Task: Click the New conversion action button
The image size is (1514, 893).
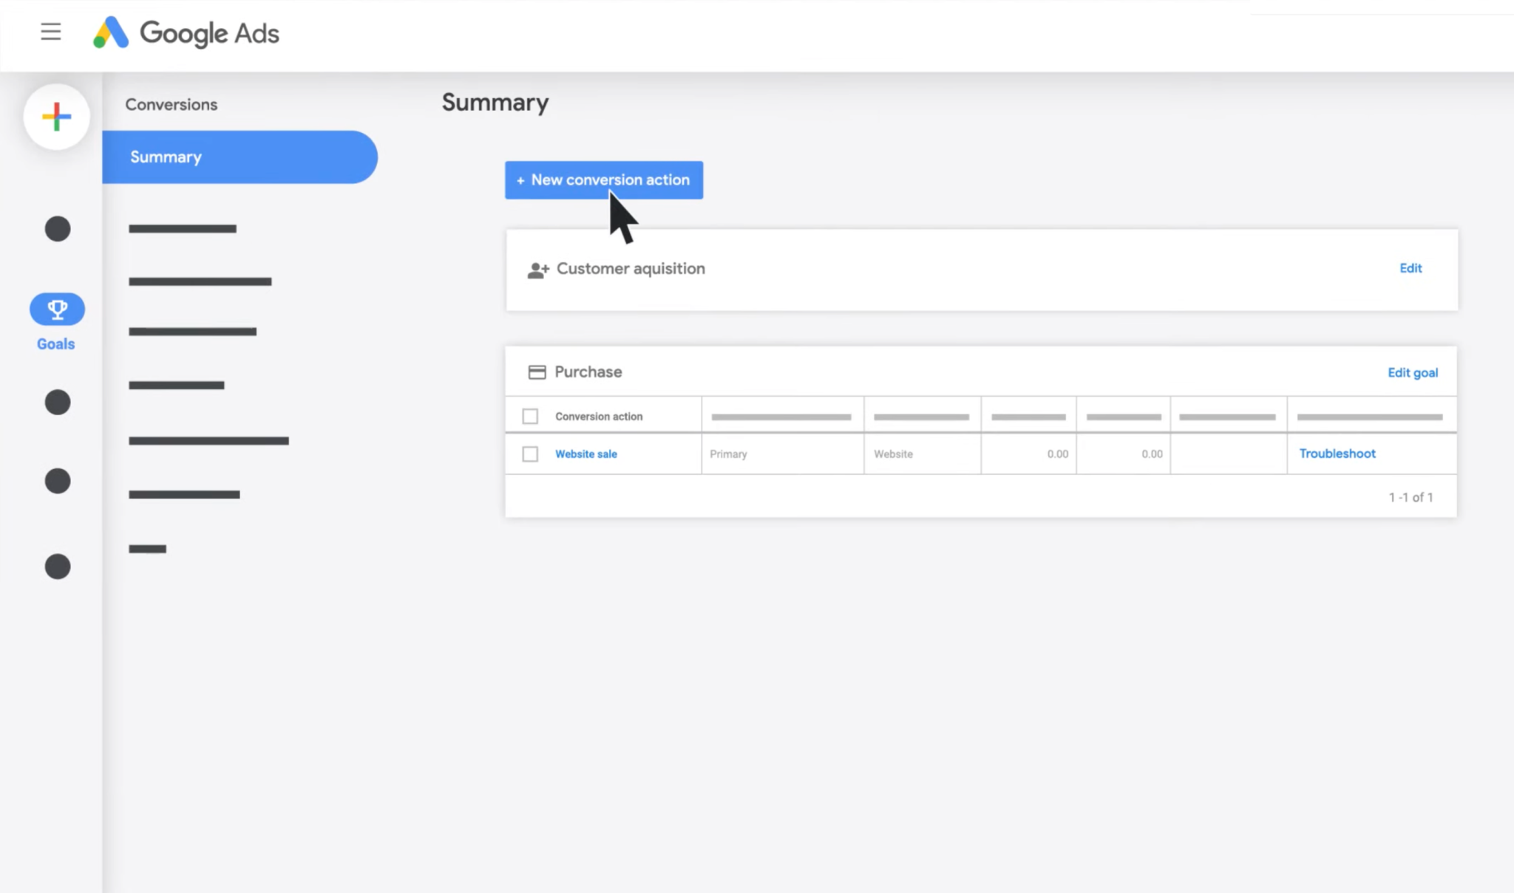Action: click(x=603, y=179)
